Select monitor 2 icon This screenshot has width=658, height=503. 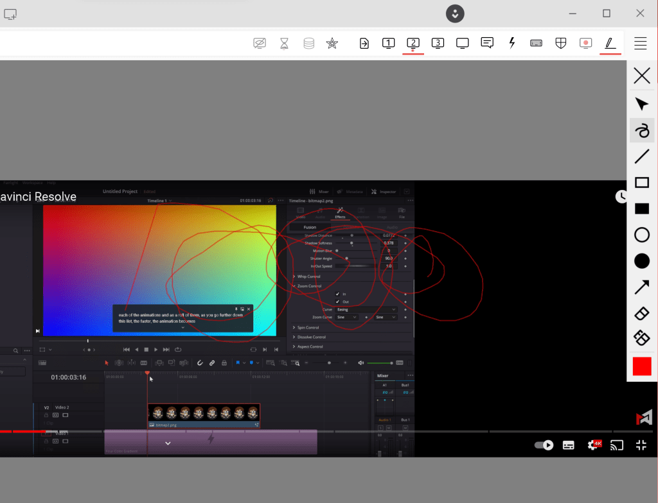(413, 43)
